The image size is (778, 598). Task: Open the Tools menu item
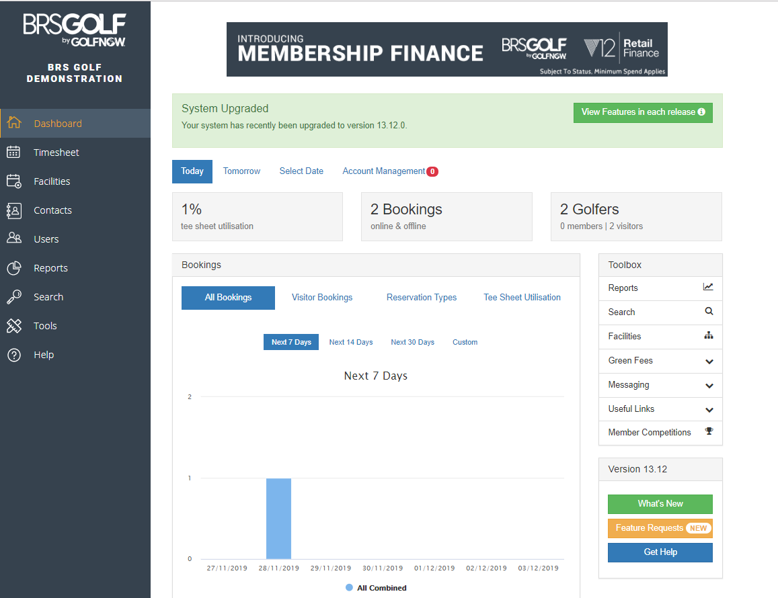click(x=75, y=326)
